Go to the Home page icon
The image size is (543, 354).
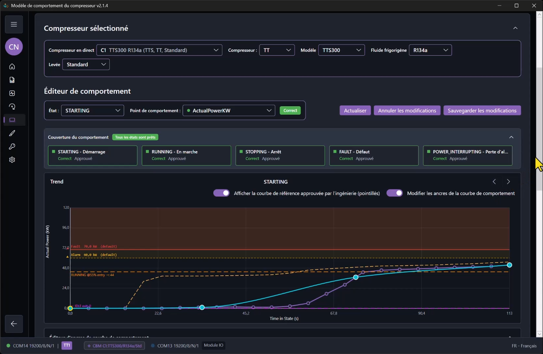(12, 67)
